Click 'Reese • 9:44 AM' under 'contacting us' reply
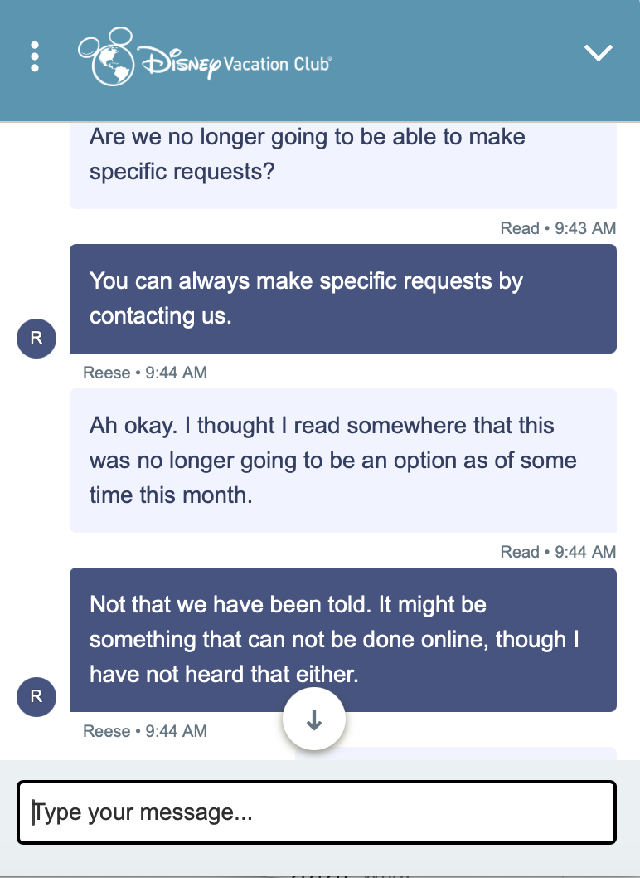 [145, 373]
